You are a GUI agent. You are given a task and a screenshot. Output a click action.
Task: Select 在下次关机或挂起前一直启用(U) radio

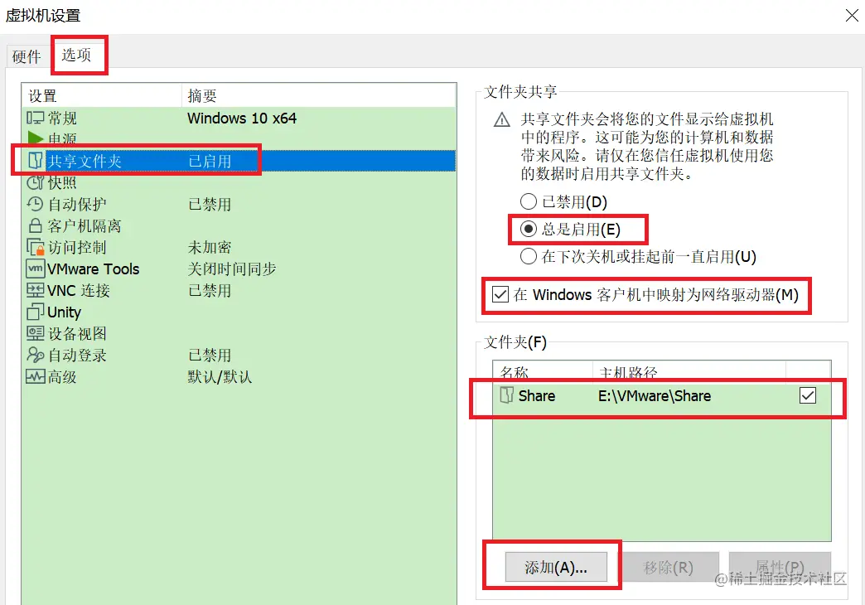pos(529,257)
